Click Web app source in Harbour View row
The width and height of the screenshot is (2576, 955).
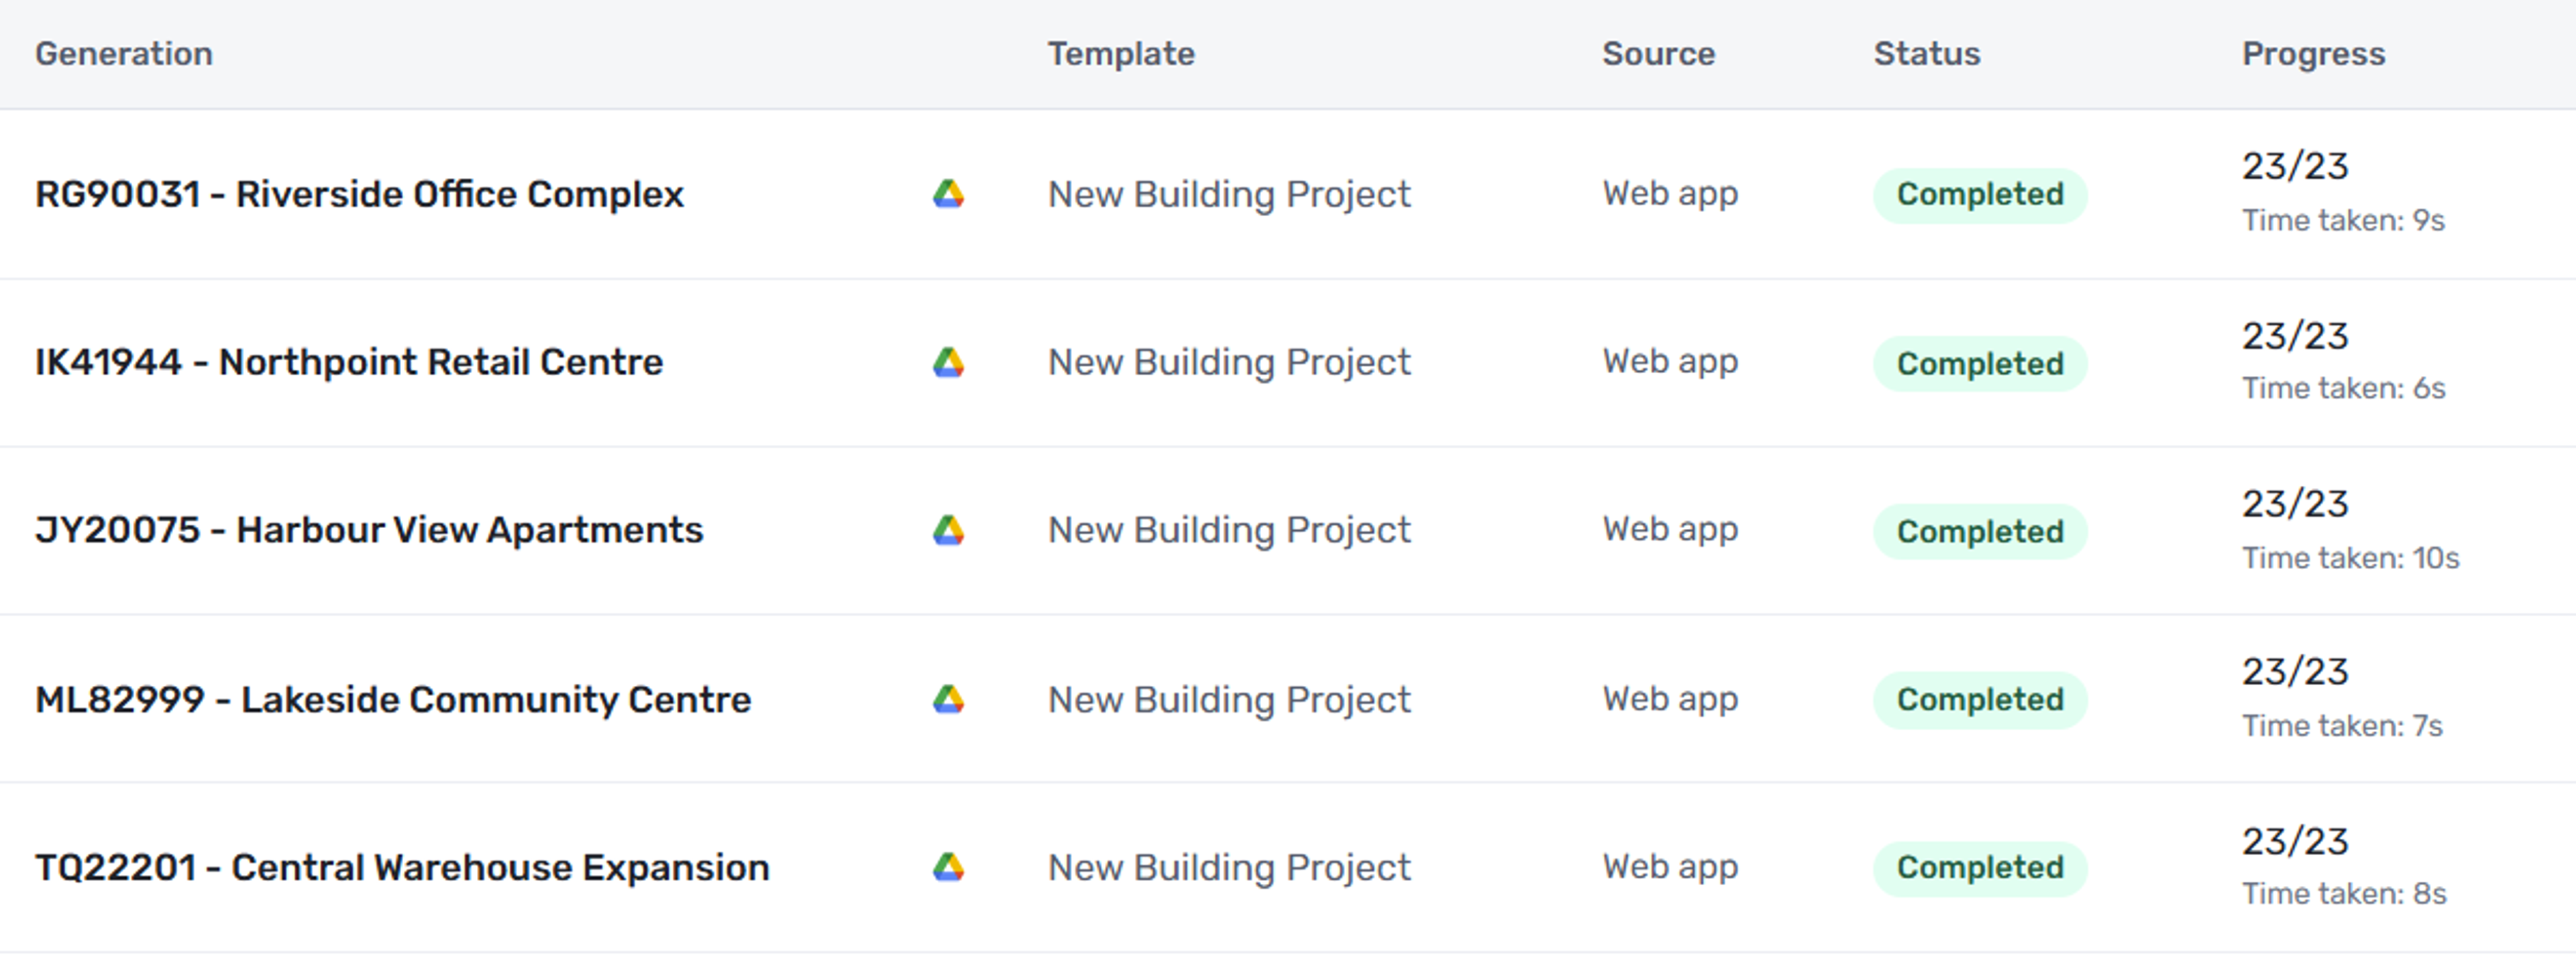coord(1670,530)
